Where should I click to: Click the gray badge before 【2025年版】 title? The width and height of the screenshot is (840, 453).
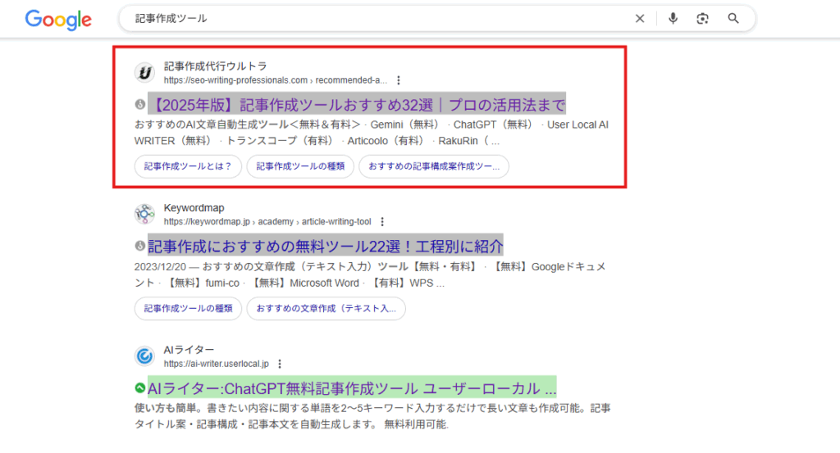click(x=140, y=105)
